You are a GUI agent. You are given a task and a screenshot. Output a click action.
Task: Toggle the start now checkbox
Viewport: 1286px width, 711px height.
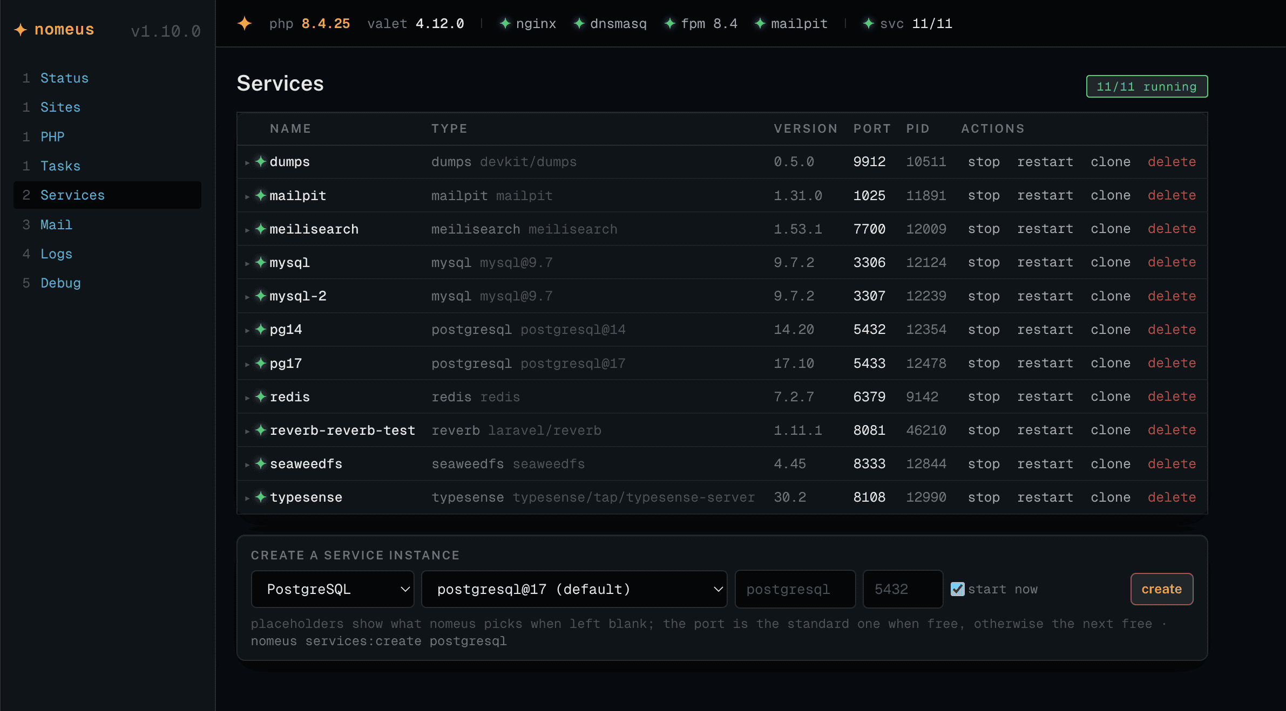click(x=958, y=589)
